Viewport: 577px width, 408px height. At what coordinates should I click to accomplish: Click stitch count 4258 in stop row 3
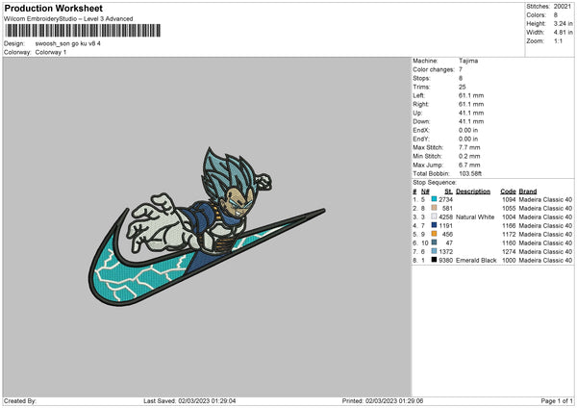[446, 217]
